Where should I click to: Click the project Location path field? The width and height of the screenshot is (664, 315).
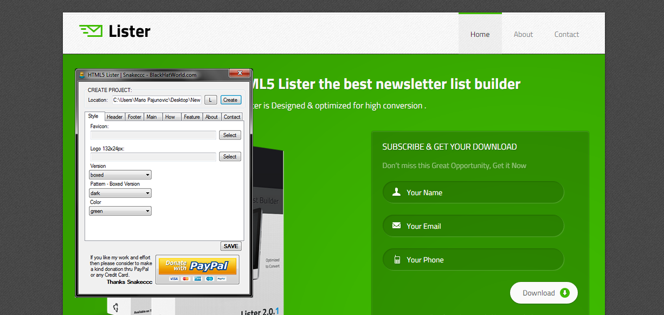tap(157, 100)
